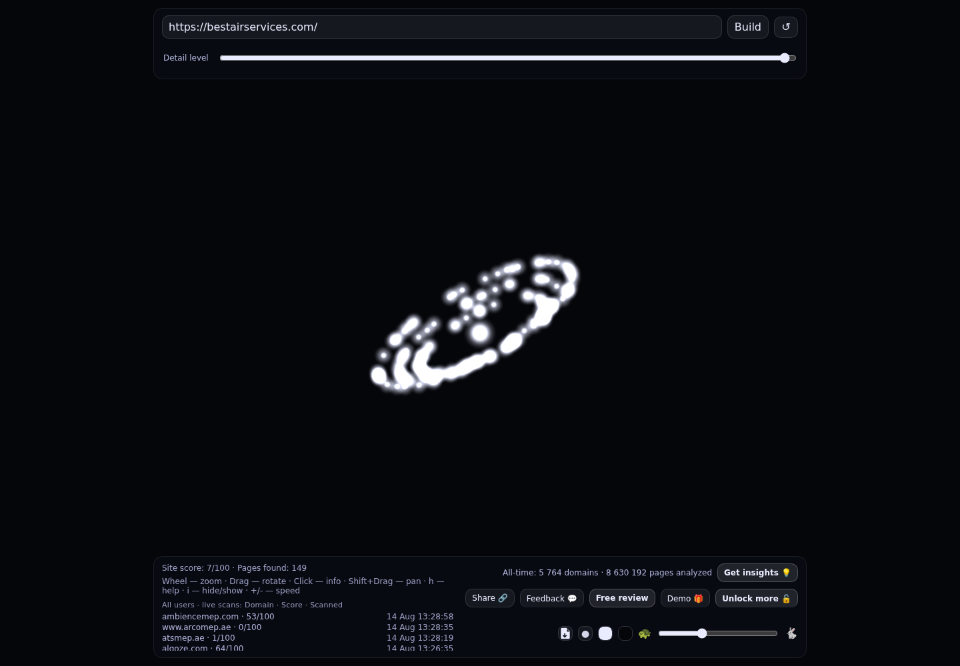
Task: Click the 14 Aug 13:28:35 timestamp
Action: (420, 627)
